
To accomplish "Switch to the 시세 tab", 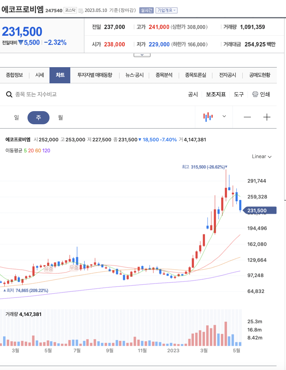I will tap(40, 75).
